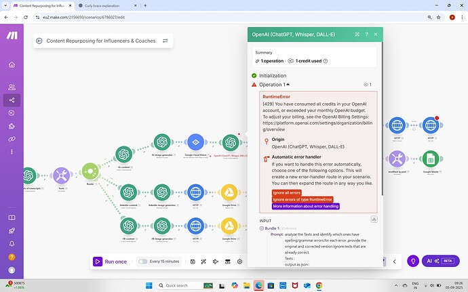Open File Explorer from taskbar

(x=246, y=285)
